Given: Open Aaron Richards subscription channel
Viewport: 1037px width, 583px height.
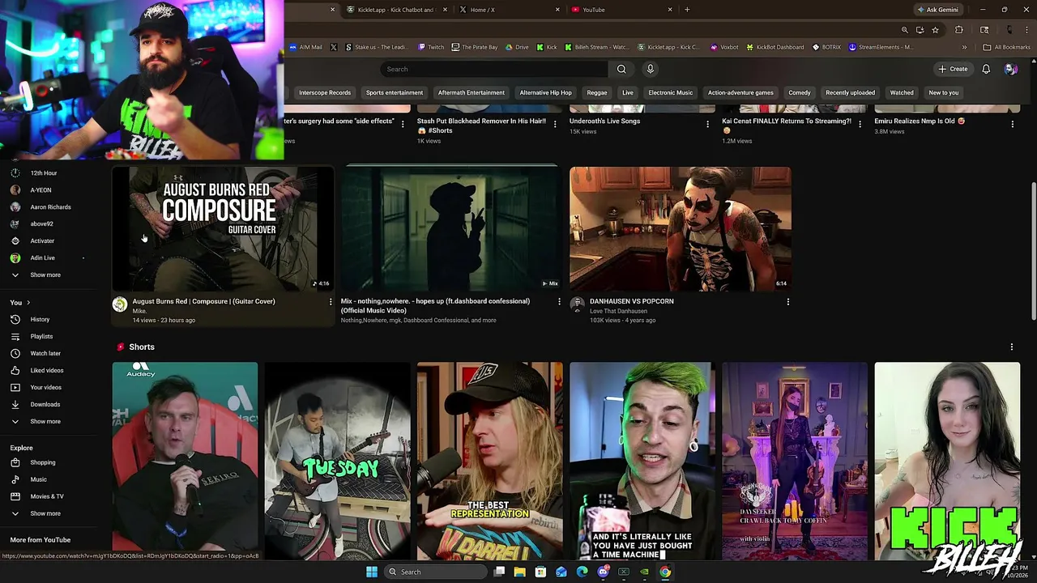Looking at the screenshot, I should tap(50, 207).
